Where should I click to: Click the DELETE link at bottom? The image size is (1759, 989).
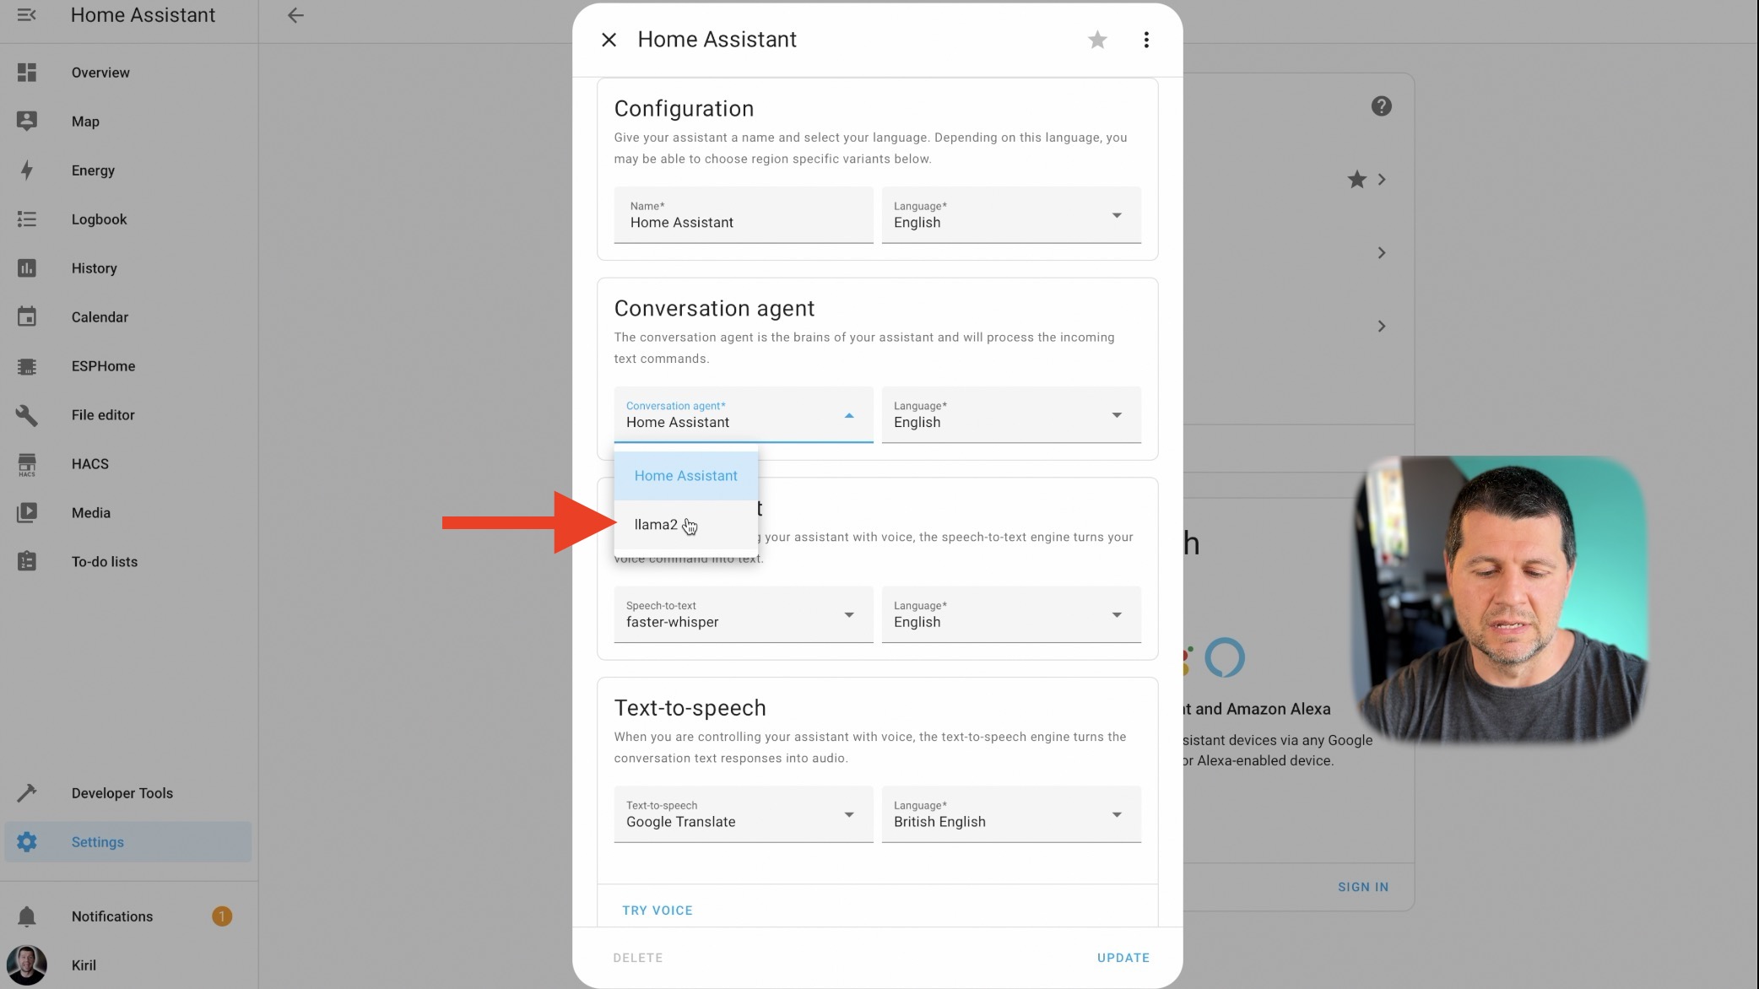click(638, 958)
